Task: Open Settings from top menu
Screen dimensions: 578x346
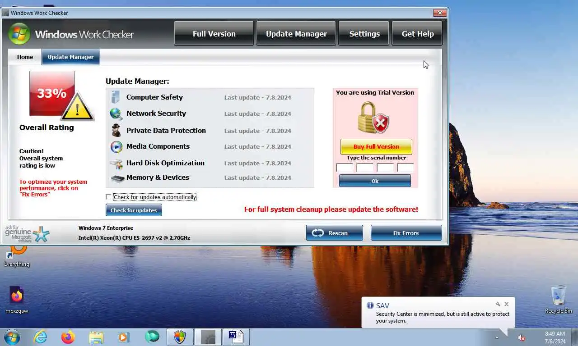Action: click(364, 34)
